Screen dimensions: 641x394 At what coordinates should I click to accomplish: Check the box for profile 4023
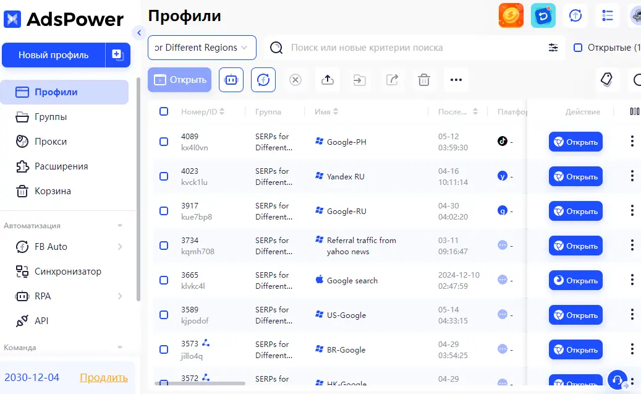tap(164, 176)
